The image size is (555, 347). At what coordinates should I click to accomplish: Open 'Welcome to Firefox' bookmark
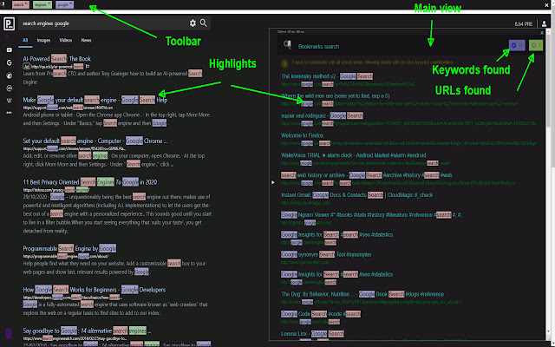[303, 135]
